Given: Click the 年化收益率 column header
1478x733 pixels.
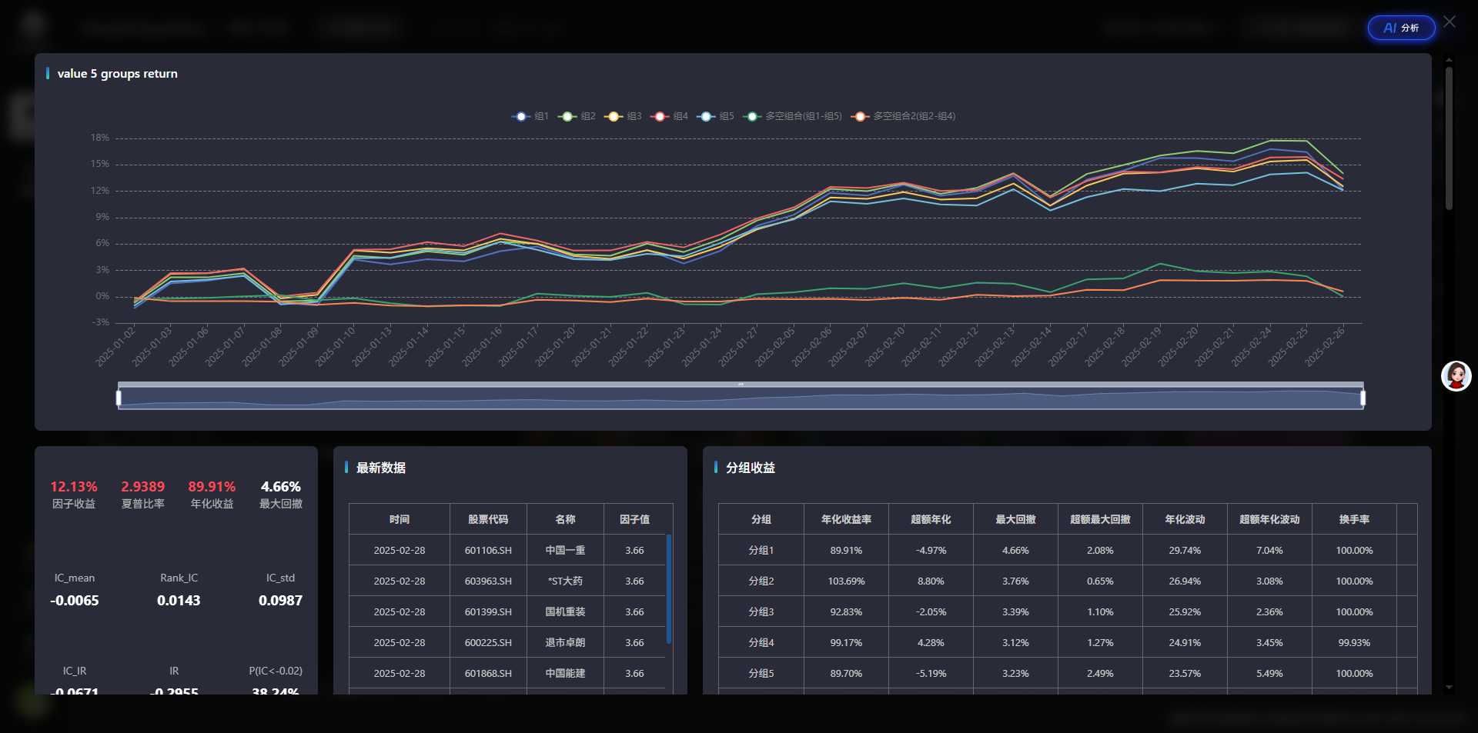Looking at the screenshot, I should pos(846,519).
